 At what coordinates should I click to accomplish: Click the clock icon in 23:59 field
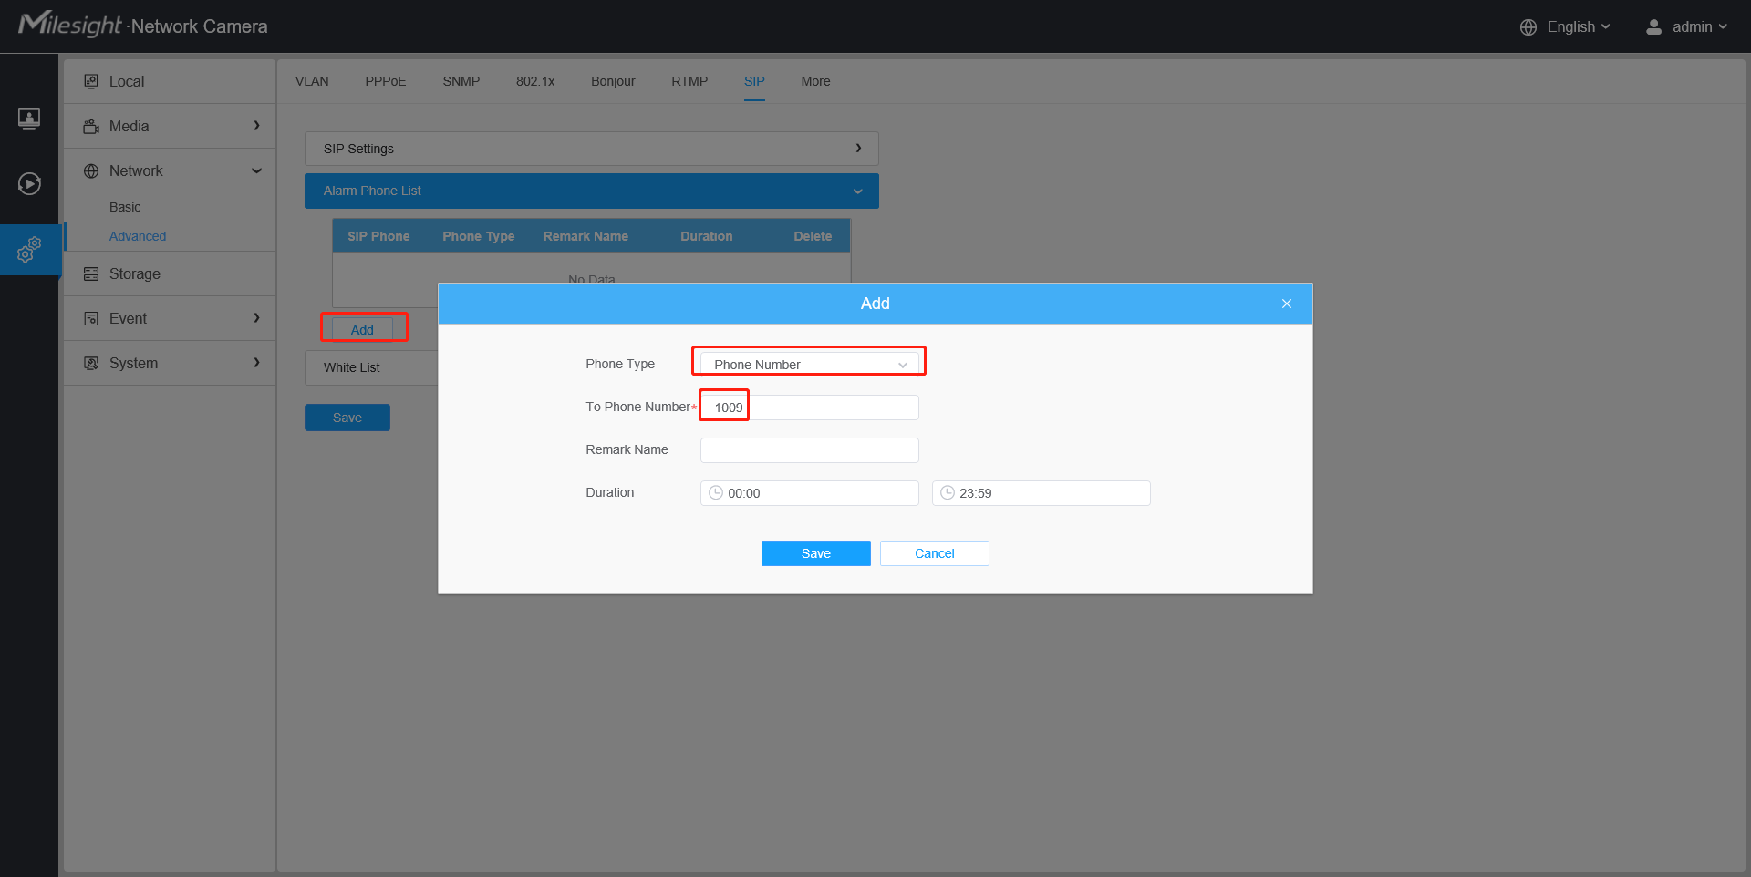pos(948,492)
